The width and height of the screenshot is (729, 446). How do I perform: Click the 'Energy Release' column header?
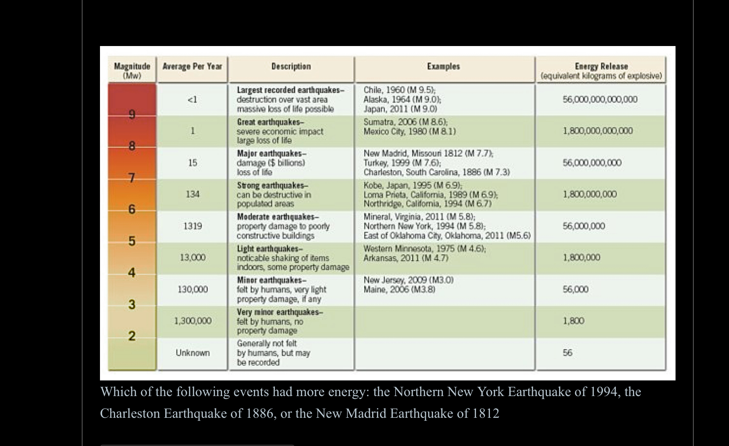click(601, 71)
